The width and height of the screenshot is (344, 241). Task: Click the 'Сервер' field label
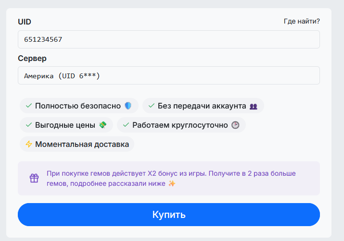(x=32, y=59)
